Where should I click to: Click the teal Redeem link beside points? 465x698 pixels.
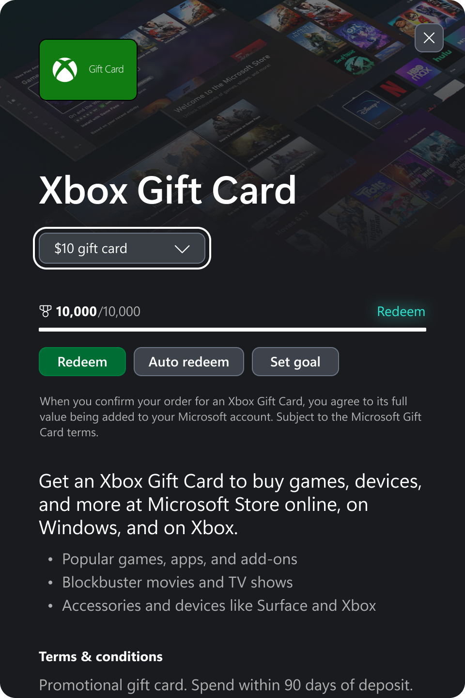tap(401, 311)
